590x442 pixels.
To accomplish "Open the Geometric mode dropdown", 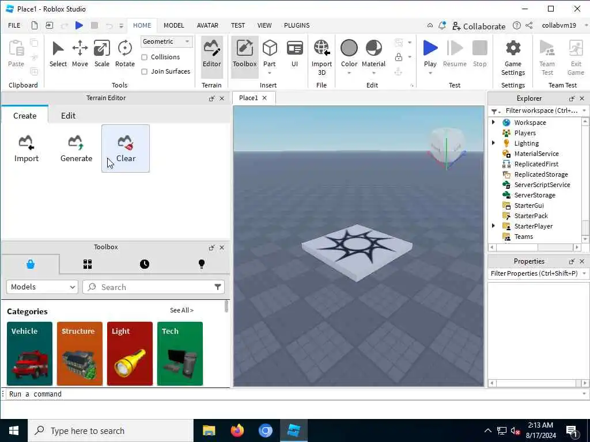I will [167, 41].
